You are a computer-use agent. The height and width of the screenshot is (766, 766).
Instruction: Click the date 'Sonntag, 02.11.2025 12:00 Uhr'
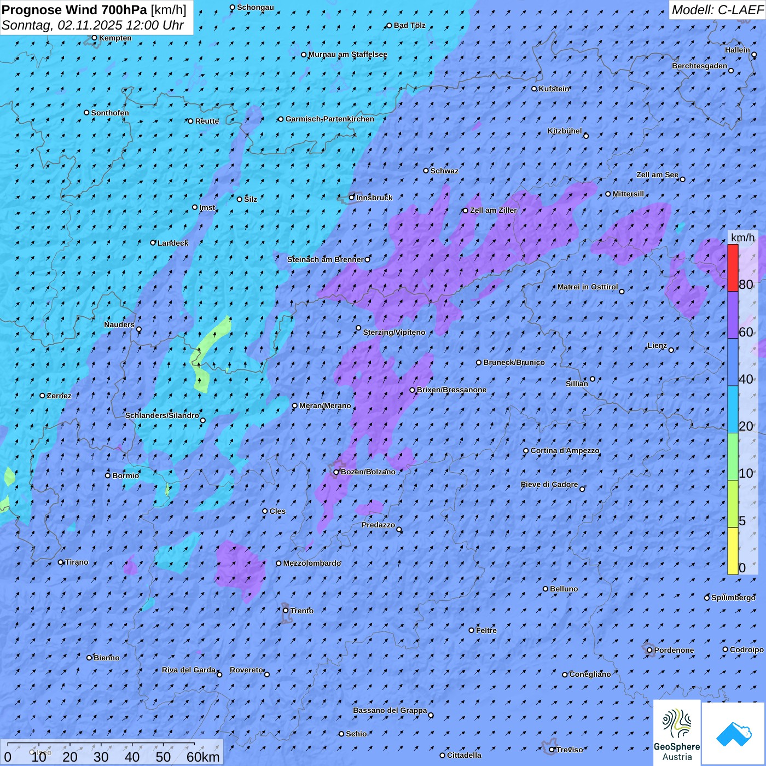[x=93, y=25]
